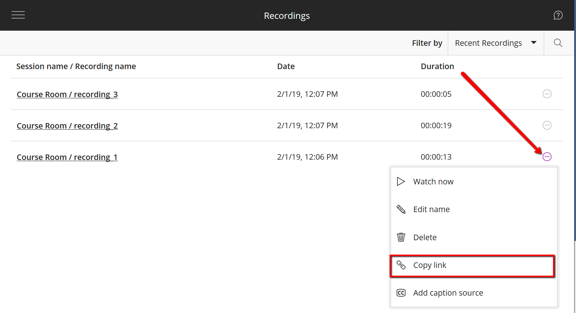Click the Session name / Recording name header
The height and width of the screenshot is (313, 576).
click(x=76, y=66)
